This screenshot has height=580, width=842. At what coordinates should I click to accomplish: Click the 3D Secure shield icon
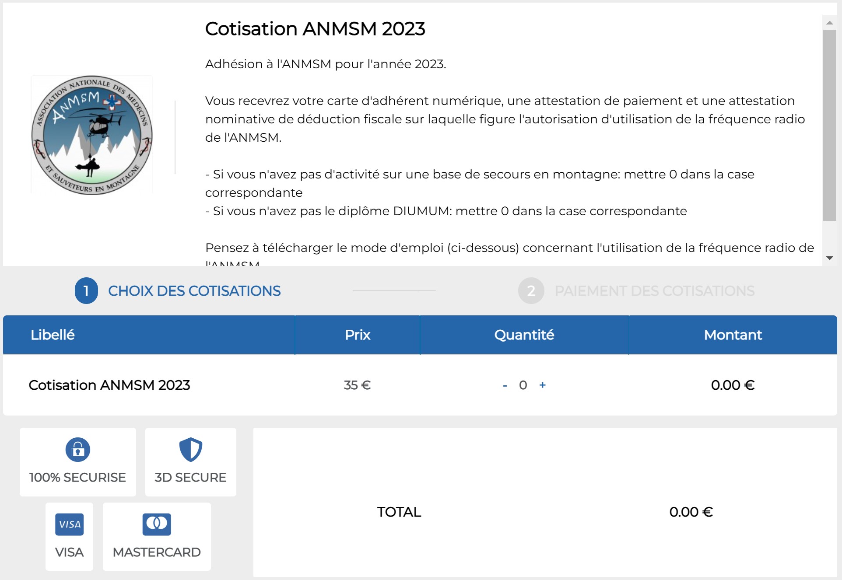[x=191, y=449]
